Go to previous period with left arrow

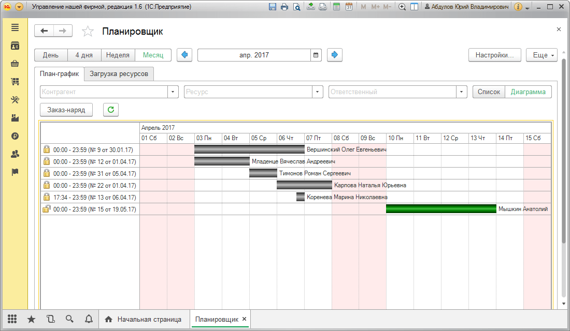(x=184, y=55)
